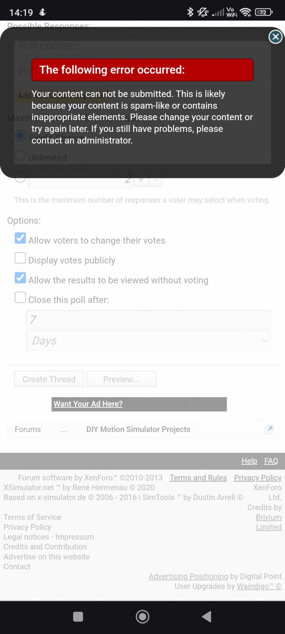
Task: Open the breadcrumb popup icon next to DIY Motion Simulator Projects
Action: (x=269, y=429)
